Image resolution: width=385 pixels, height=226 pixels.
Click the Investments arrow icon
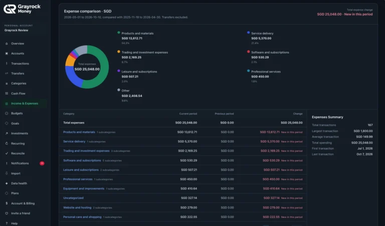tap(7, 133)
